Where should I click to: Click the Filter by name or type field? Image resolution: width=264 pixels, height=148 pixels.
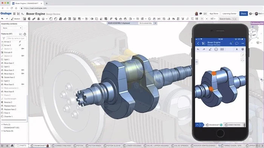16,38
